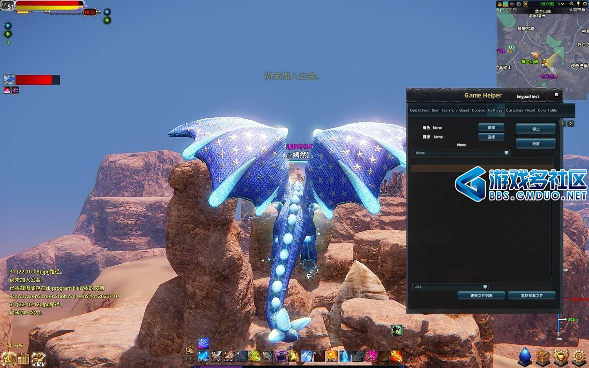Click the text field beside ALL dropdown
Screen dimensions: 589x368
tap(521, 287)
